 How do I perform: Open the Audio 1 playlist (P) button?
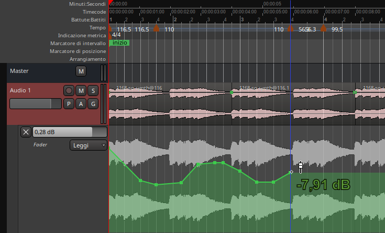coord(69,104)
